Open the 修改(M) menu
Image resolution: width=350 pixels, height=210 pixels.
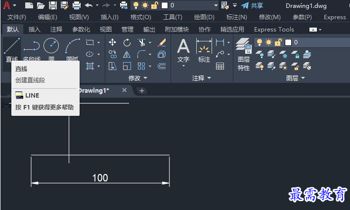[x=269, y=17]
